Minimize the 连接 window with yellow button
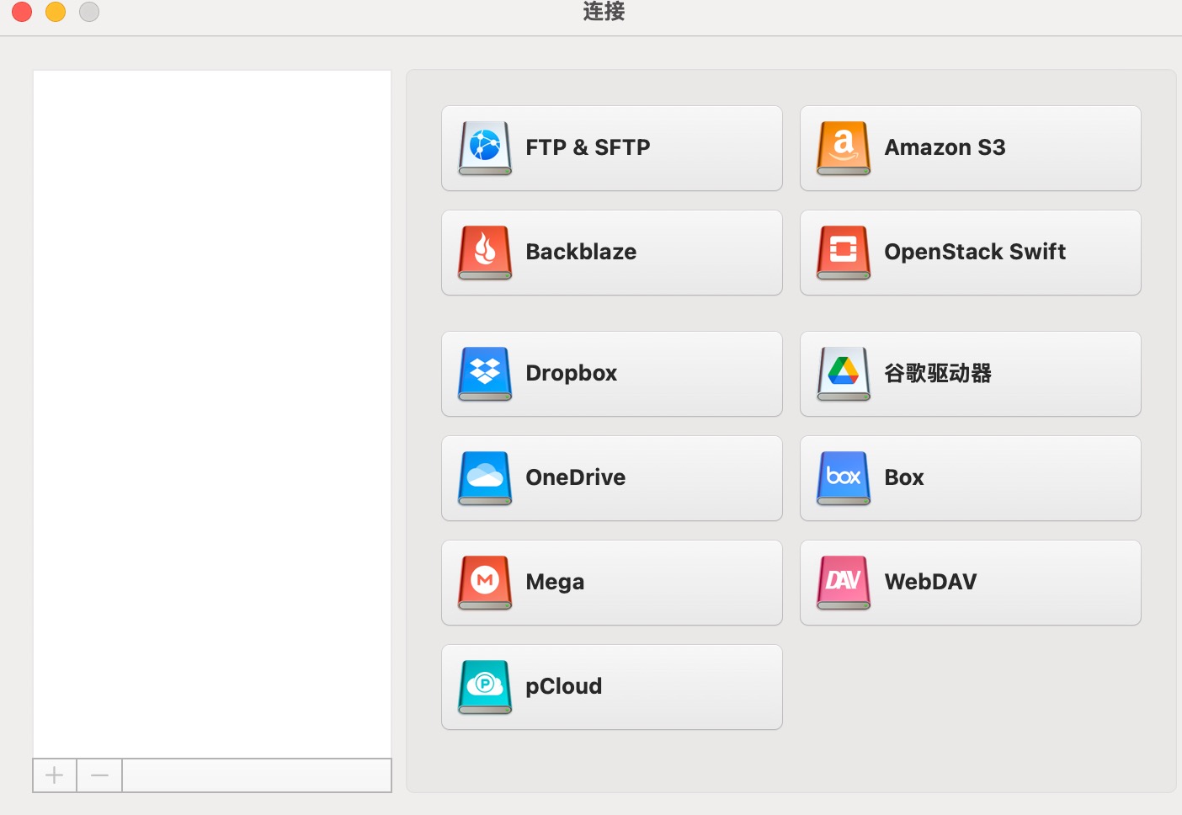Viewport: 1182px width, 815px height. coord(56,11)
